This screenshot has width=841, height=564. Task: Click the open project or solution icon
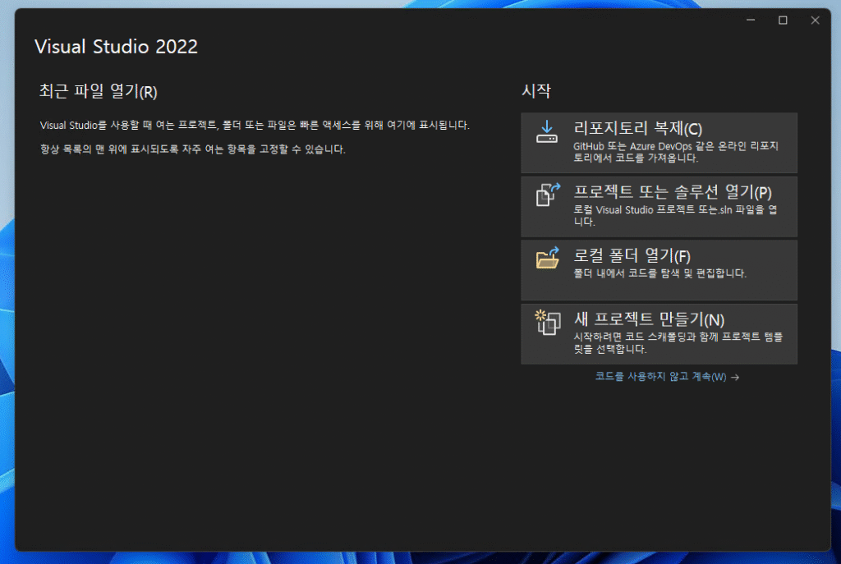coord(547,195)
